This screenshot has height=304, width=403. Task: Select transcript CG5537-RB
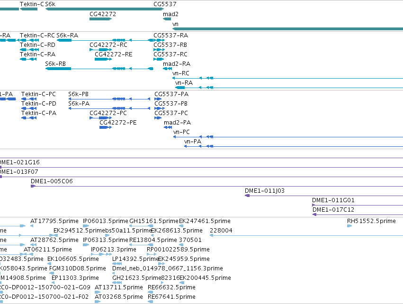coord(159,50)
